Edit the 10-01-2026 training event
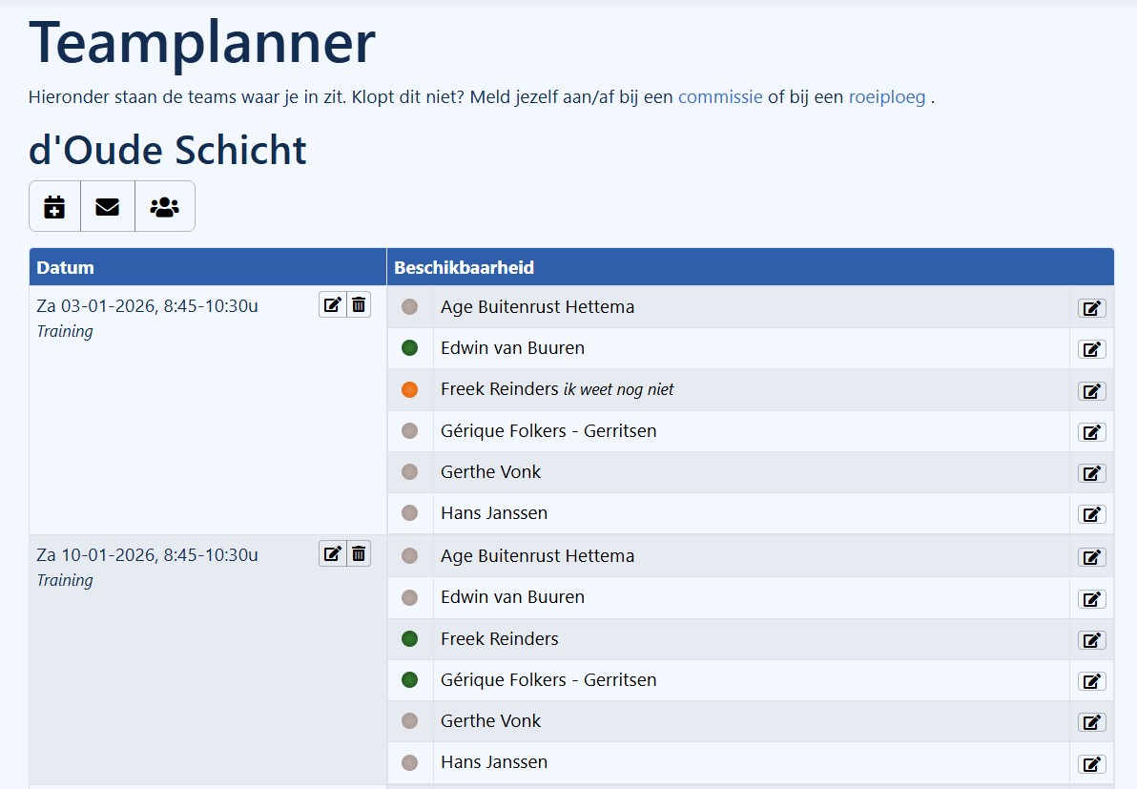1137x789 pixels. pos(332,553)
